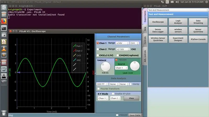Open Sensor QuickView
The width and height of the screenshot is (209, 117).
coord(198,30)
